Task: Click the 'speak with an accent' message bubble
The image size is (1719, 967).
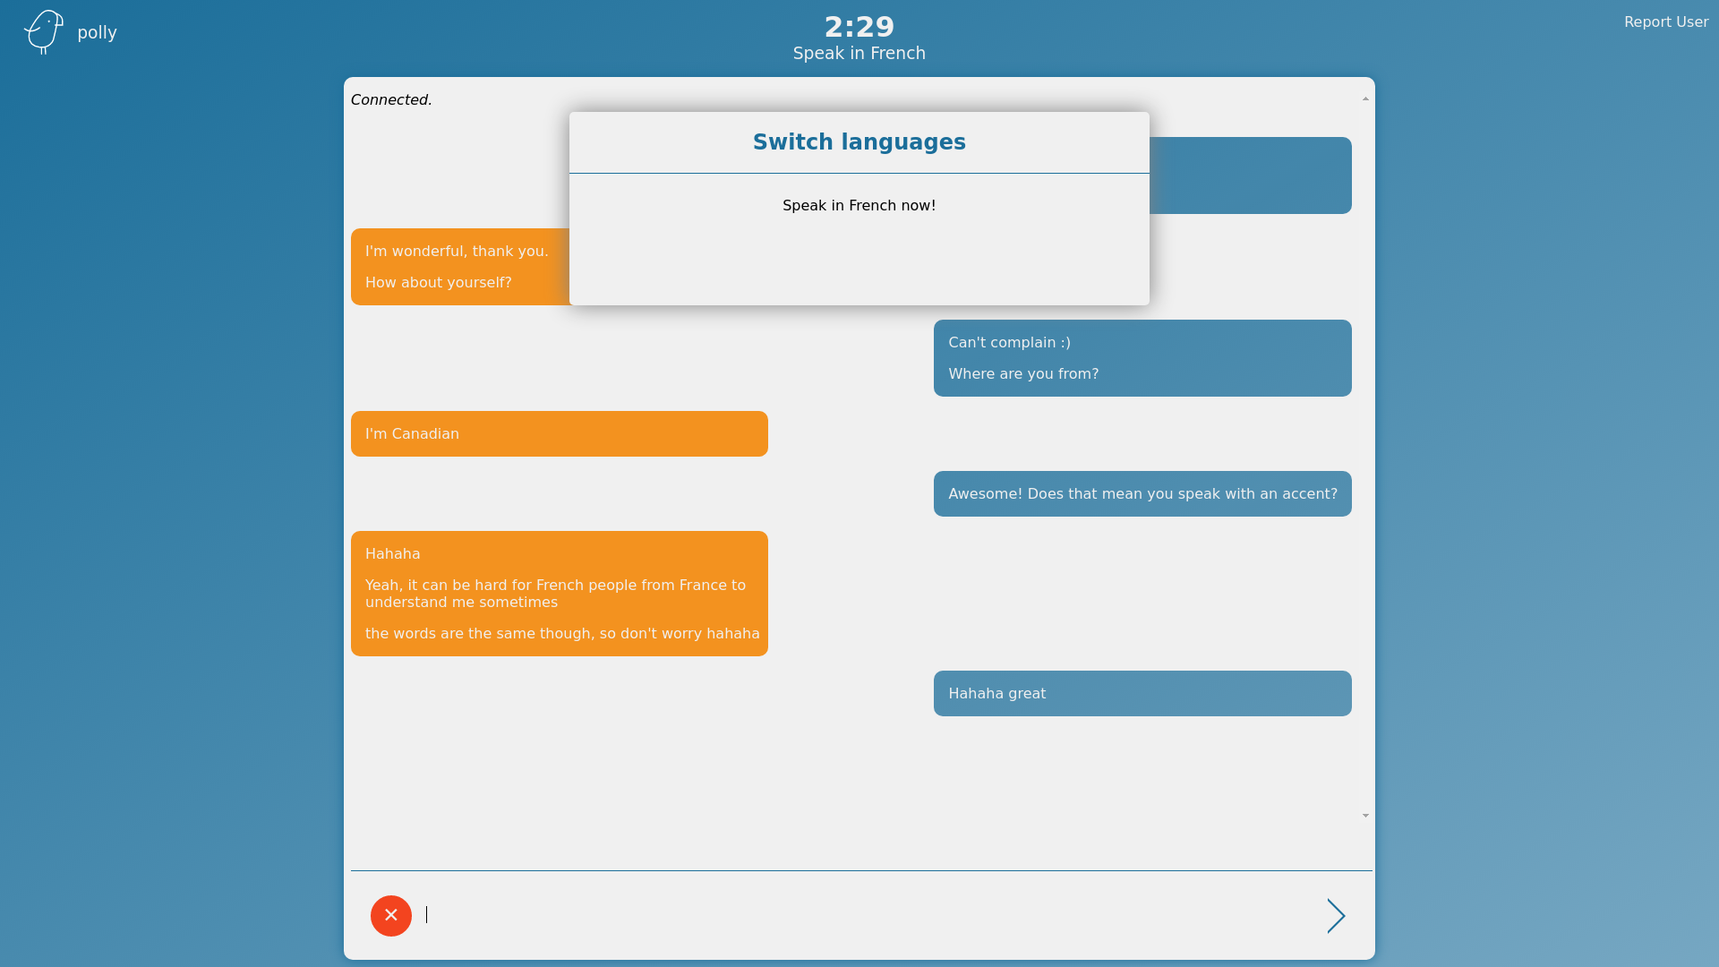Action: tap(1142, 494)
